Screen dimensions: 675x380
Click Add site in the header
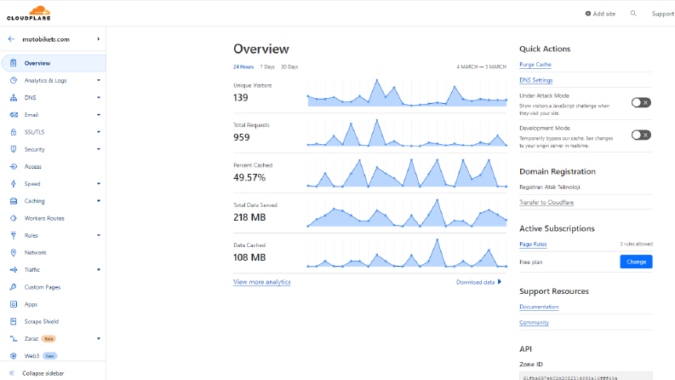coord(600,14)
